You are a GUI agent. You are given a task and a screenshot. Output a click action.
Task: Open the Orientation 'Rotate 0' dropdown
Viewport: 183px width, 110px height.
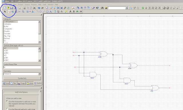(x=39, y=74)
